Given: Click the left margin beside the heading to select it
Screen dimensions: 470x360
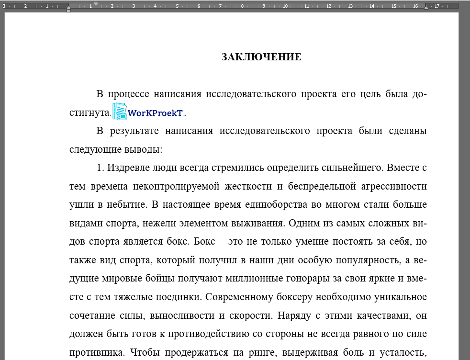Looking at the screenshot, I should [38, 56].
